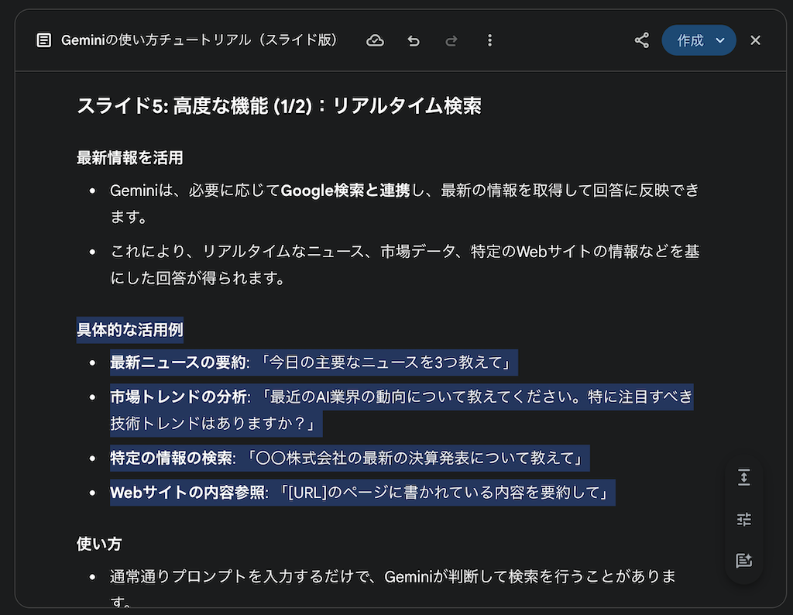Viewport: 793px width, 615px height.
Task: Close the Gemini tutorial panel
Action: [x=755, y=40]
